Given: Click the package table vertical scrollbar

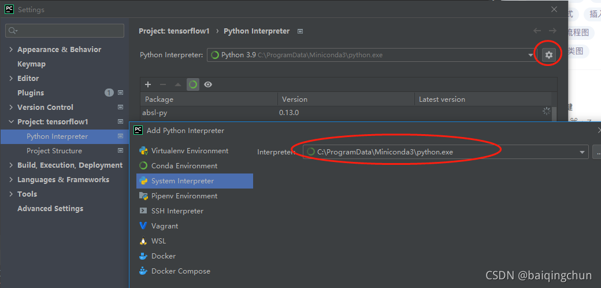Looking at the screenshot, I should 554,114.
